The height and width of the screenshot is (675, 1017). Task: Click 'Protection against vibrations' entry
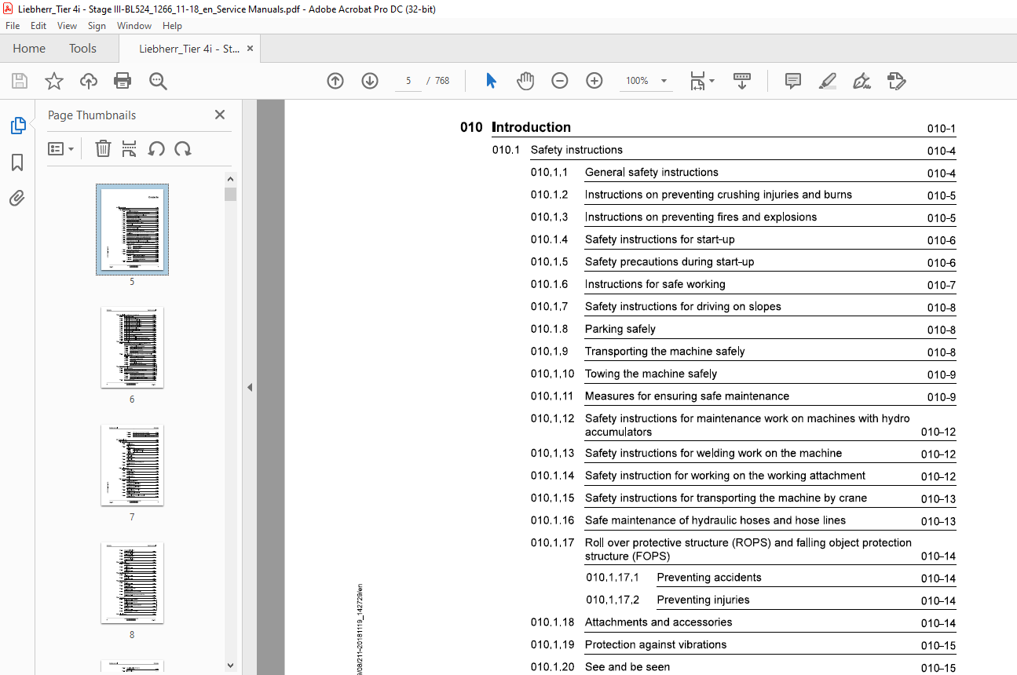click(x=656, y=645)
